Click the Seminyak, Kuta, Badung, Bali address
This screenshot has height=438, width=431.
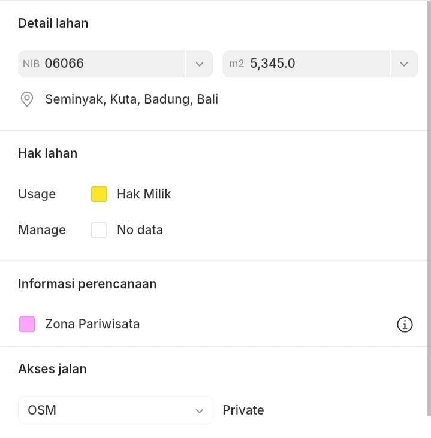point(131,99)
